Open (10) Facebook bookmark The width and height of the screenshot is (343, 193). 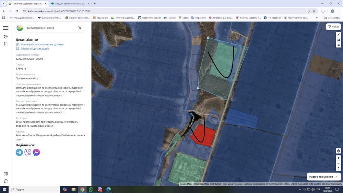pyautogui.click(x=272, y=18)
